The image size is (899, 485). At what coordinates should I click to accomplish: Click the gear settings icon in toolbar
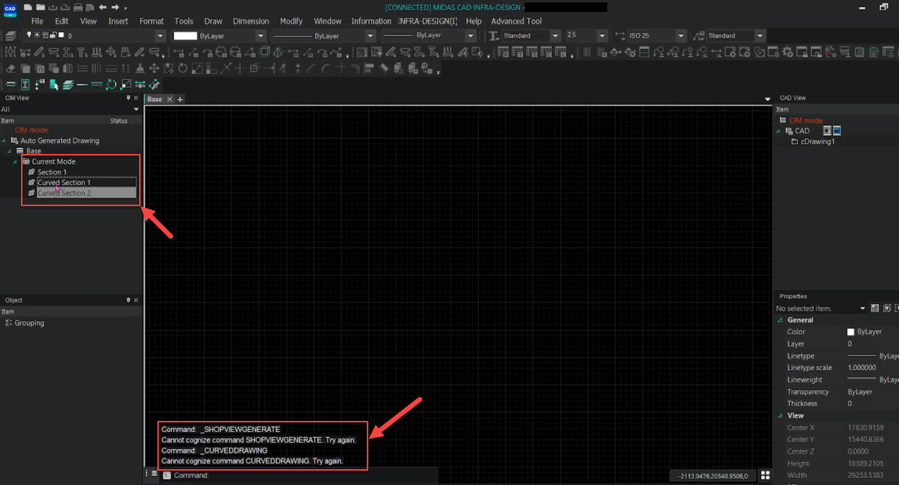(x=788, y=52)
